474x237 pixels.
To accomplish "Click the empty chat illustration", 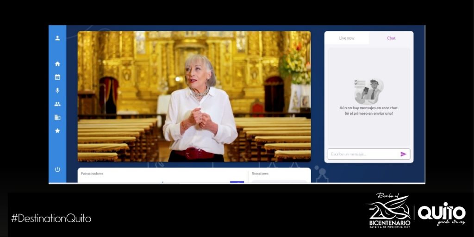I will [368, 91].
